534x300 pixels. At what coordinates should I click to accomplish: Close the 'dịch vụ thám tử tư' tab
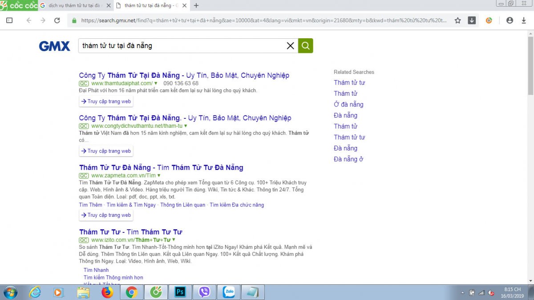[x=109, y=6]
